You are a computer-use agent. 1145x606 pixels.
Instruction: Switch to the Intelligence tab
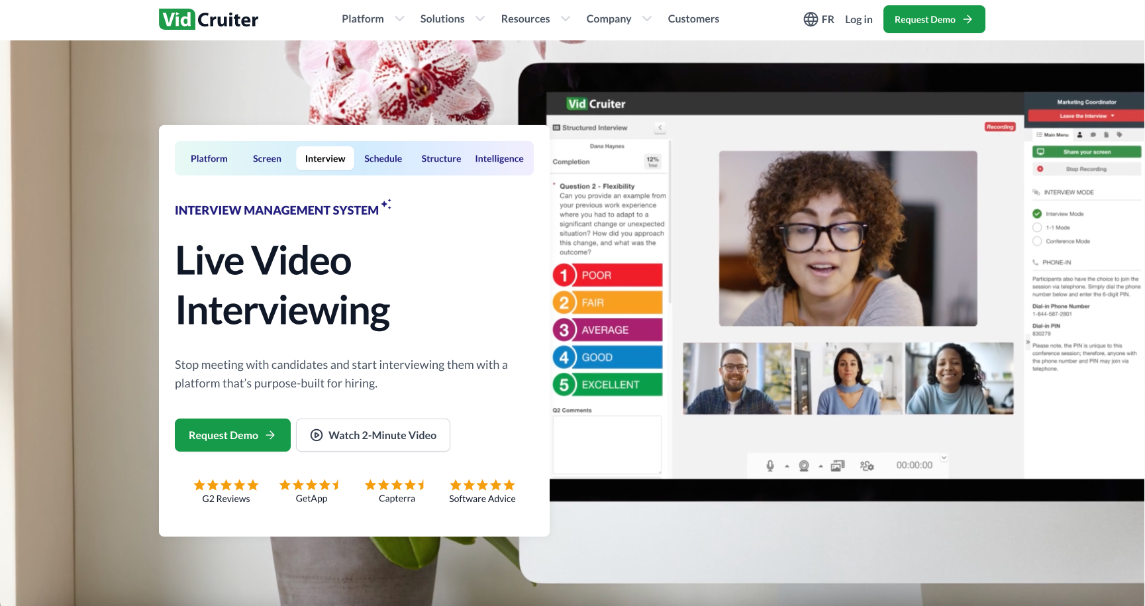[499, 158]
